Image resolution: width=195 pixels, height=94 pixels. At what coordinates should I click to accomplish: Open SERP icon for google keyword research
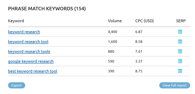tap(180, 61)
